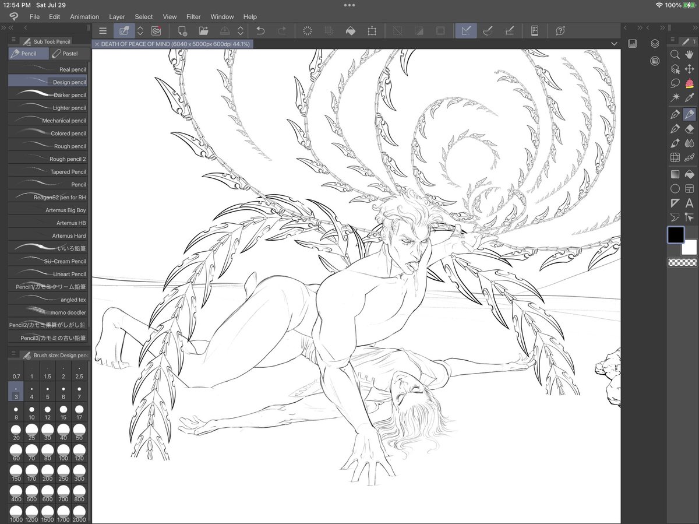
Task: Open the command bar hamburger menu
Action: [103, 31]
